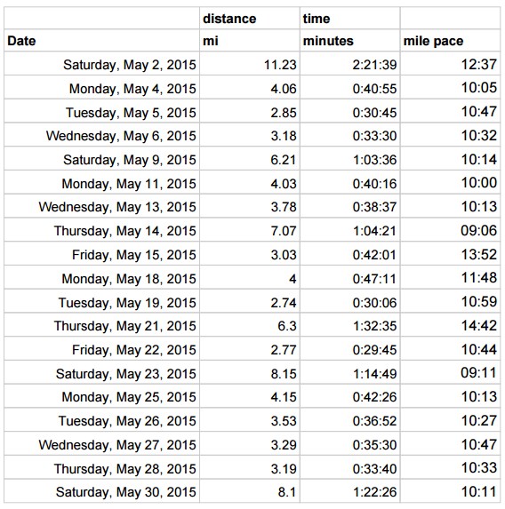Select the Thursday, May 14, 2015 cell
This screenshot has height=509, width=505.
101,230
